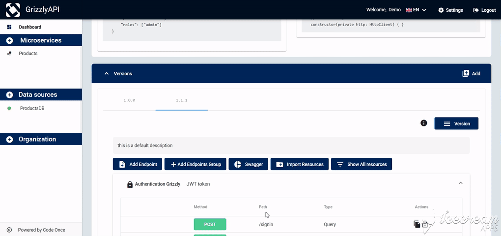Viewport: 501px width, 236px height.
Task: Click the plus icon next to Organization
Action: (x=10, y=140)
